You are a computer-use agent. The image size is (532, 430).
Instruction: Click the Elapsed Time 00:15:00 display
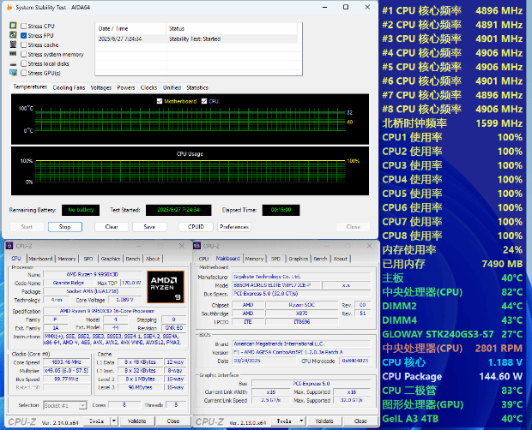click(x=281, y=210)
